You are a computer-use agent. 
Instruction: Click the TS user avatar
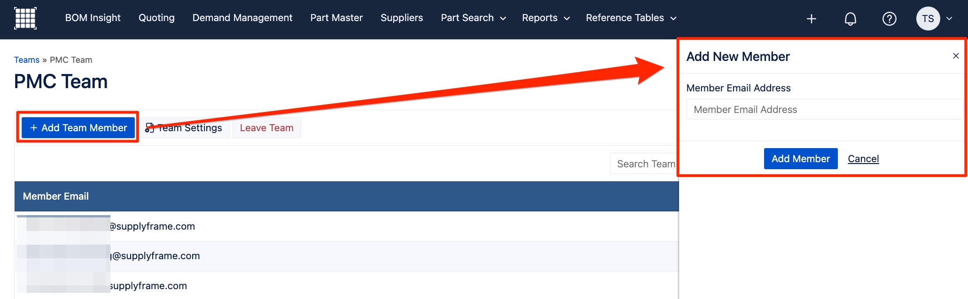(928, 19)
